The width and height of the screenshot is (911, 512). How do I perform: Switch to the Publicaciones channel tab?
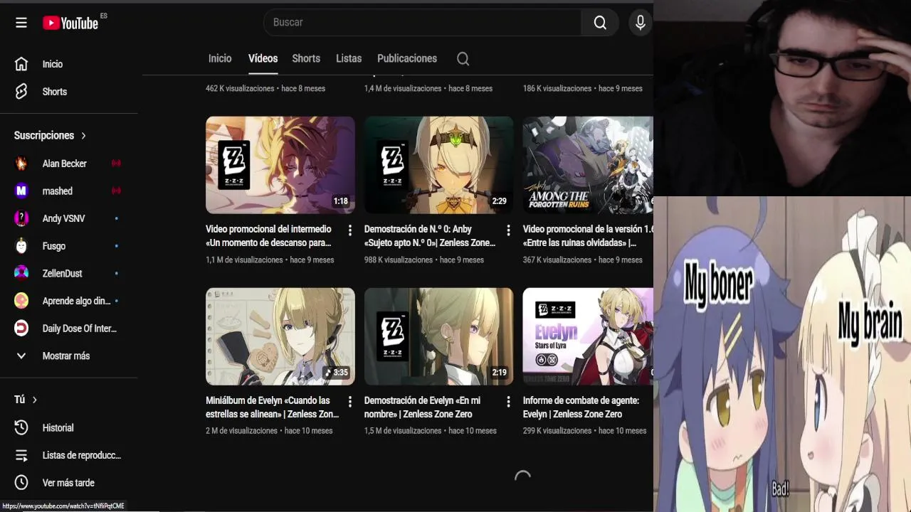click(x=407, y=58)
